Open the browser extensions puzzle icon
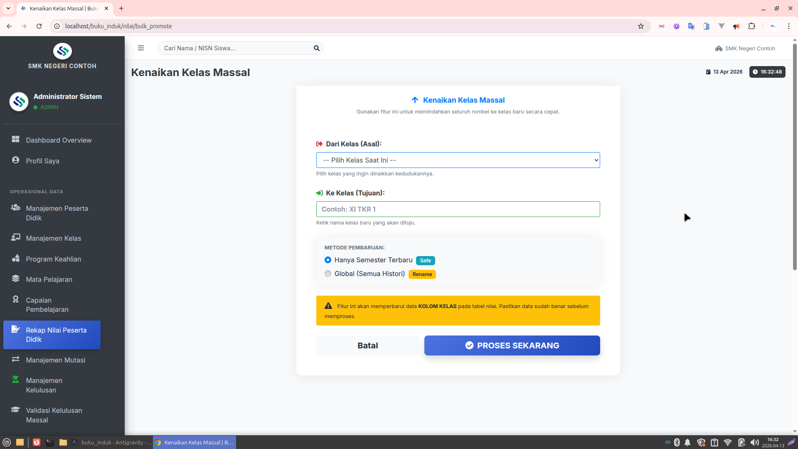Screen dimensions: 798x449 751,26
